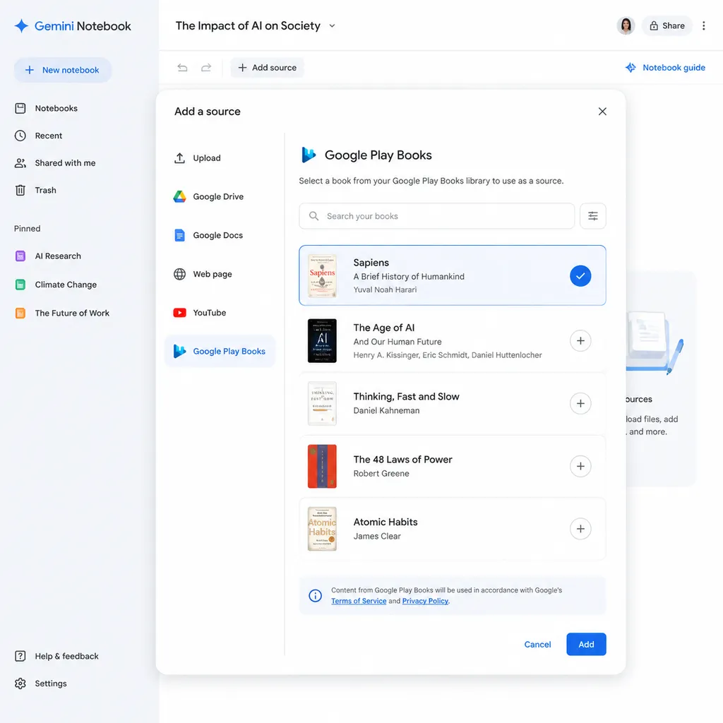723x723 pixels.
Task: Add The 48 Laws of Power book
Action: coord(580,466)
